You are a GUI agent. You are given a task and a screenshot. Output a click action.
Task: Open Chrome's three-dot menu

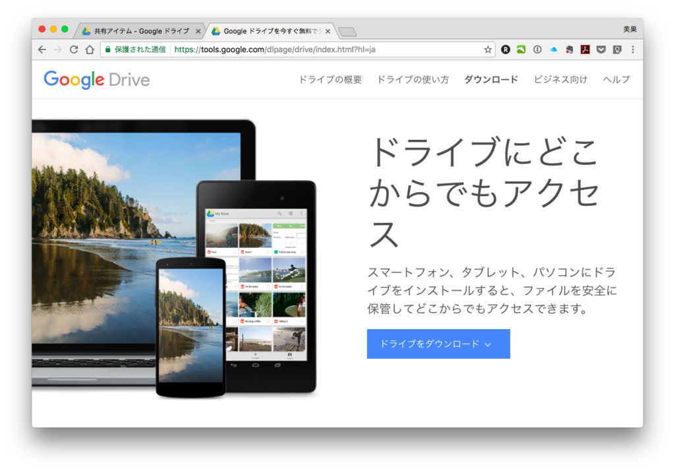coord(633,49)
